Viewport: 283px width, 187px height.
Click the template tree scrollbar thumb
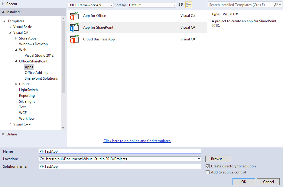click(x=63, y=57)
